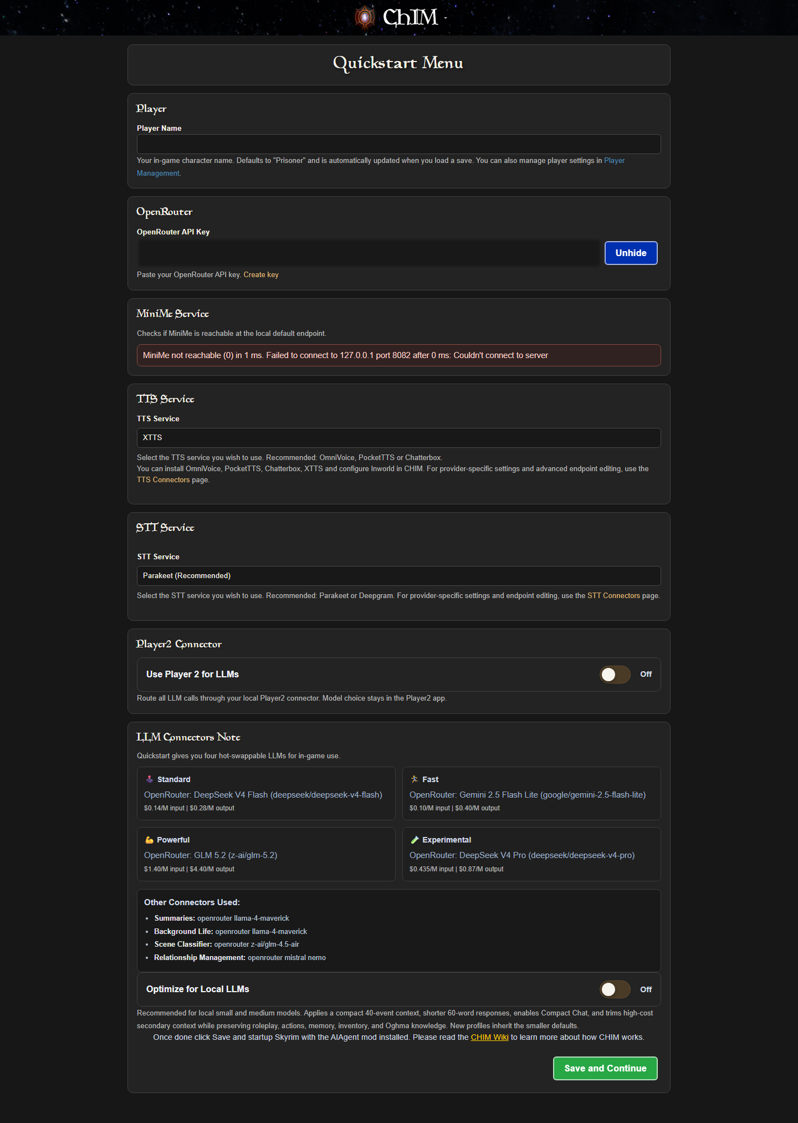798x1123 pixels.
Task: Select the Fast Gemini 2.5 Flash Lite card
Action: [x=531, y=793]
